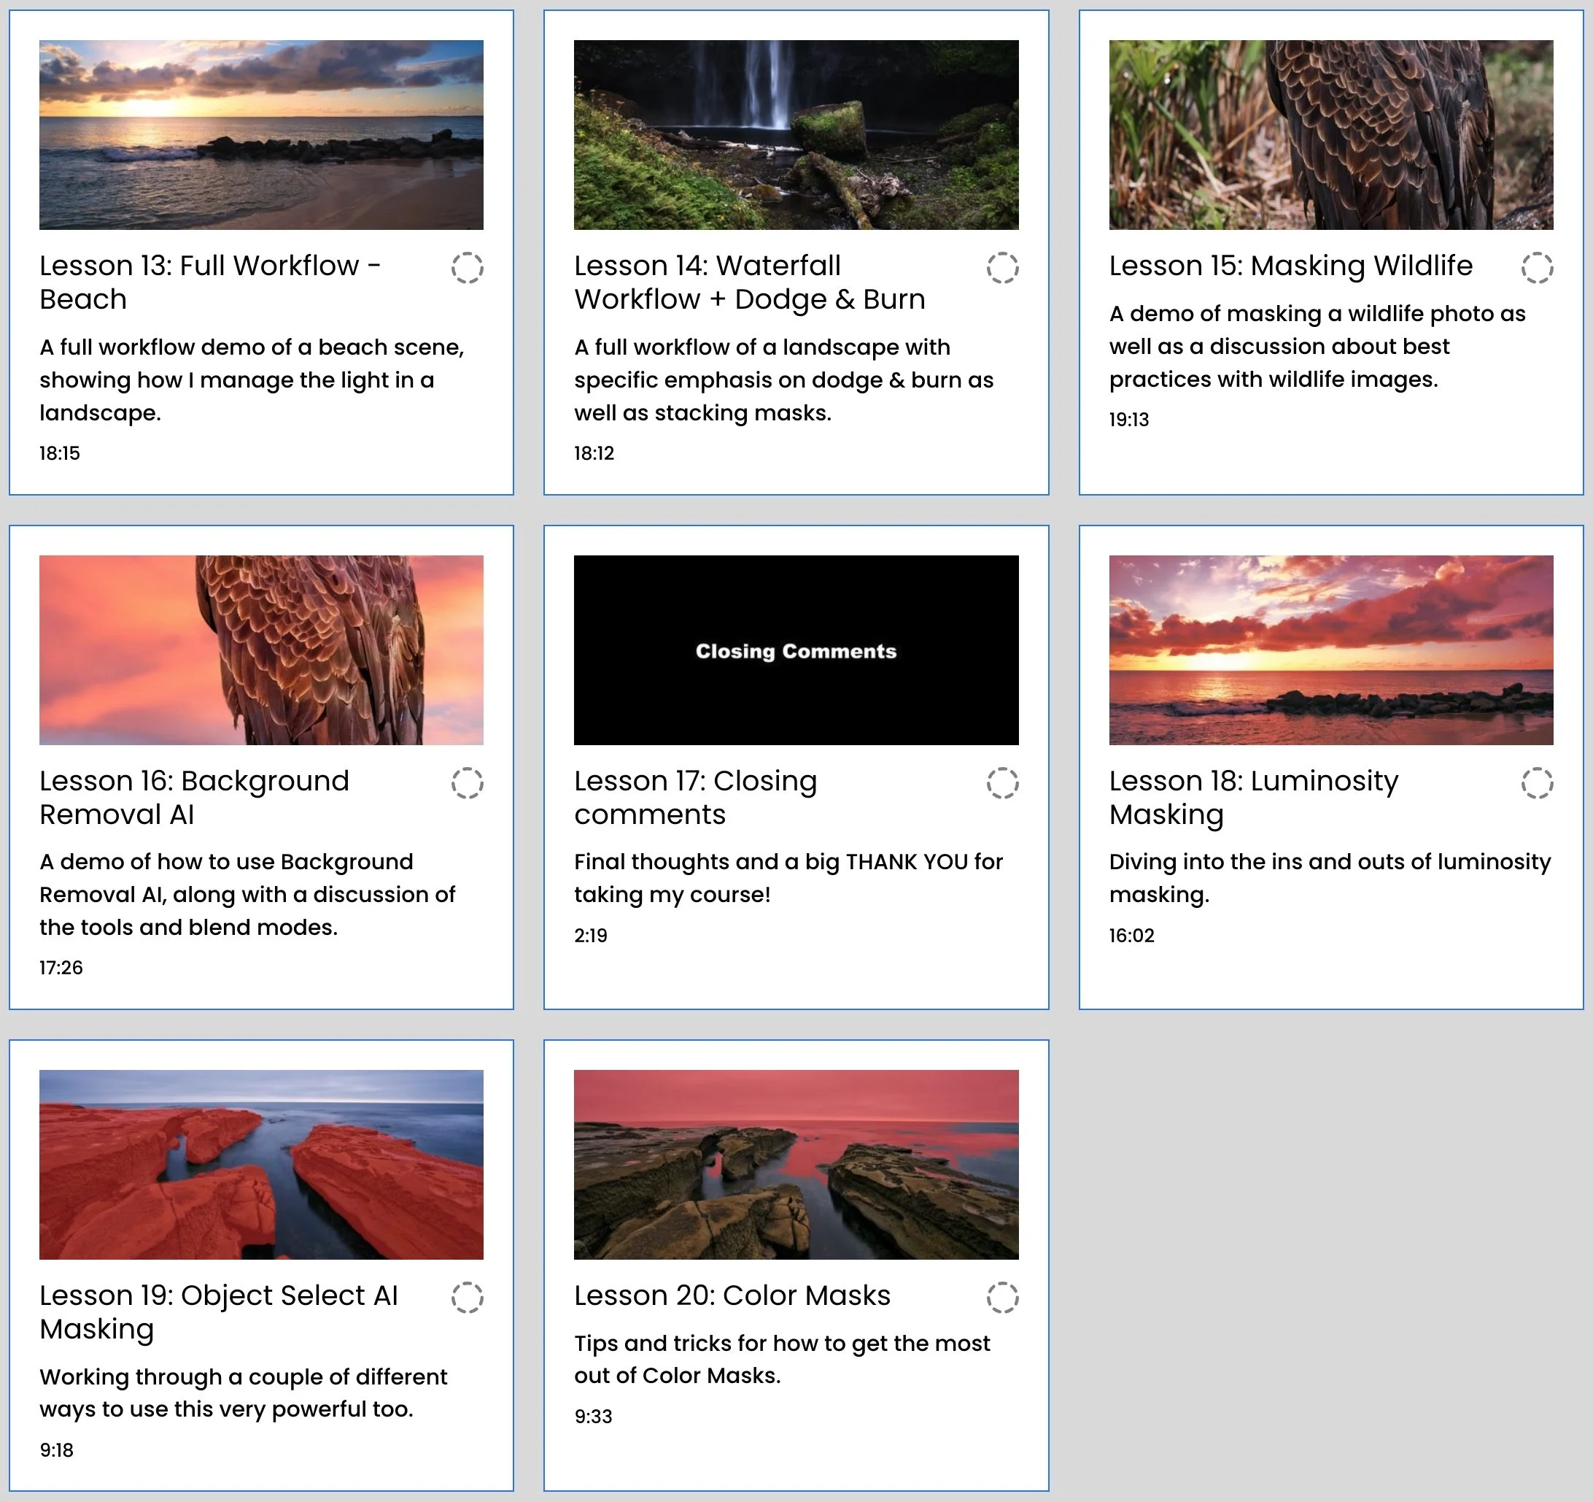Mark Lesson 17 Closing comments as done
Viewport: 1593px width, 1502px height.
pos(1001,782)
